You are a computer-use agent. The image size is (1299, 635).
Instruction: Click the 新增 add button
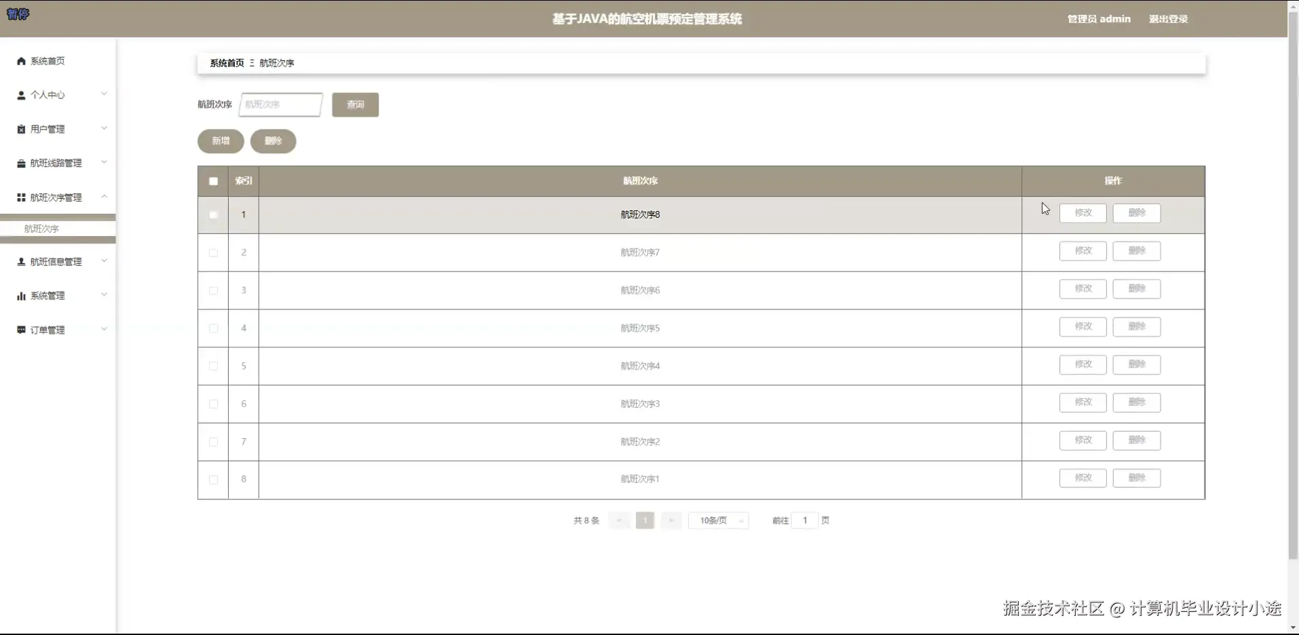221,141
